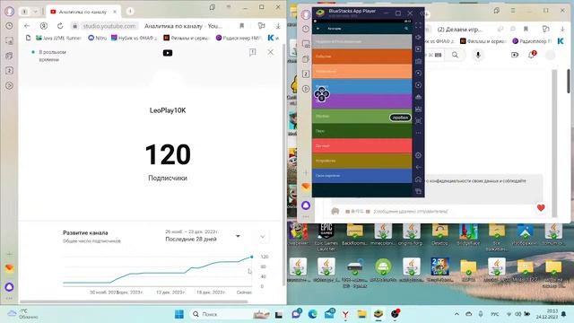Open the Yandex ID account icon beside the reload button
This screenshot has height=323, width=574.
44,26
